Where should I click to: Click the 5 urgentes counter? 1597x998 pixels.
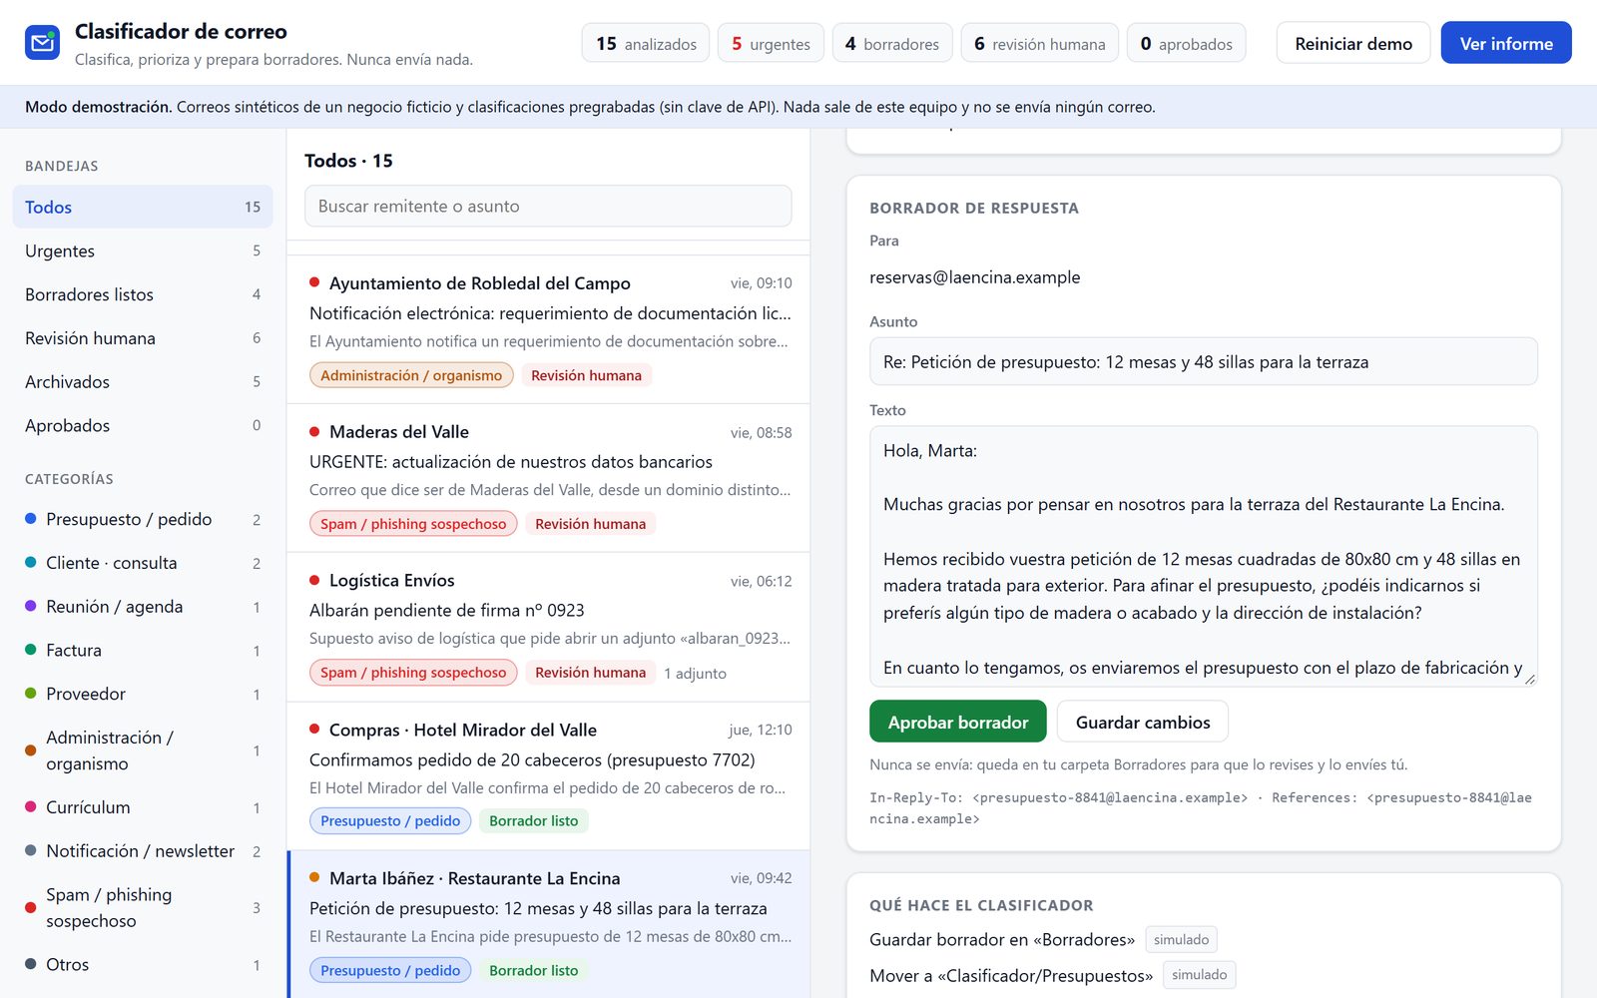(x=771, y=43)
